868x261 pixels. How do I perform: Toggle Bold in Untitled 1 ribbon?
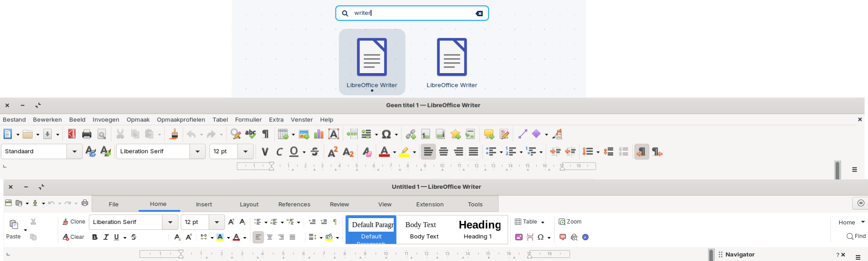click(95, 237)
